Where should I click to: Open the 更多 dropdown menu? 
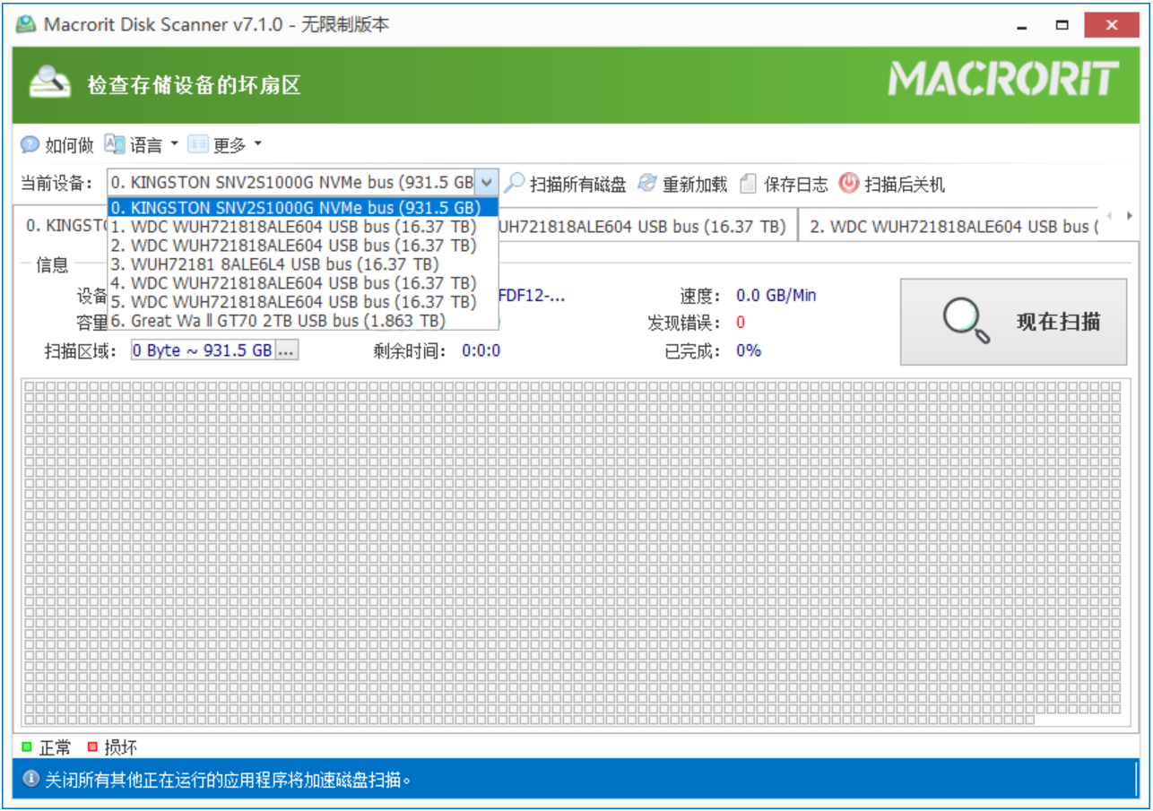[225, 144]
